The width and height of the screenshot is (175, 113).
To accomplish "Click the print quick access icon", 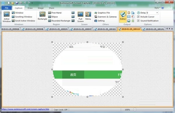I will [21, 3].
